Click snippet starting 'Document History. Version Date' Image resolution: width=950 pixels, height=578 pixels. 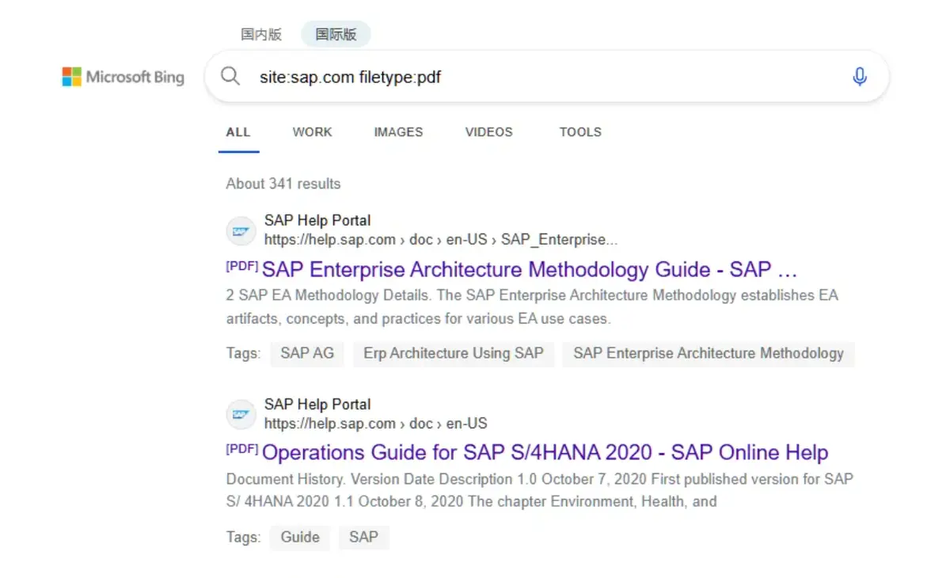[x=540, y=490]
